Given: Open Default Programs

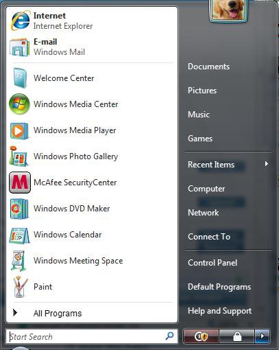Looking at the screenshot, I should 219,287.
